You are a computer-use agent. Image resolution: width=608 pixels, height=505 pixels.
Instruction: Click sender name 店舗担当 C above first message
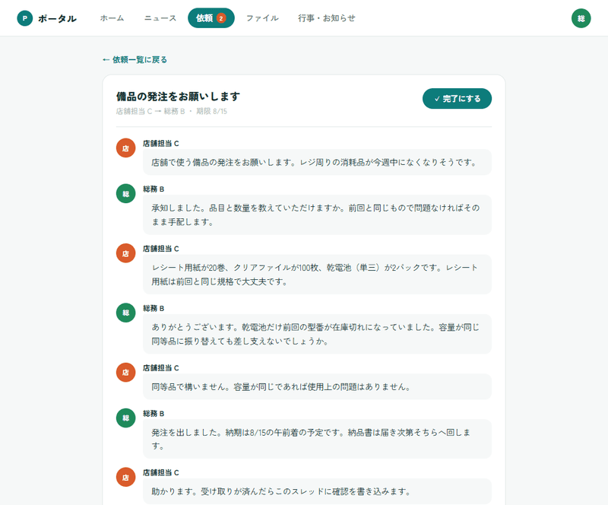coord(161,144)
